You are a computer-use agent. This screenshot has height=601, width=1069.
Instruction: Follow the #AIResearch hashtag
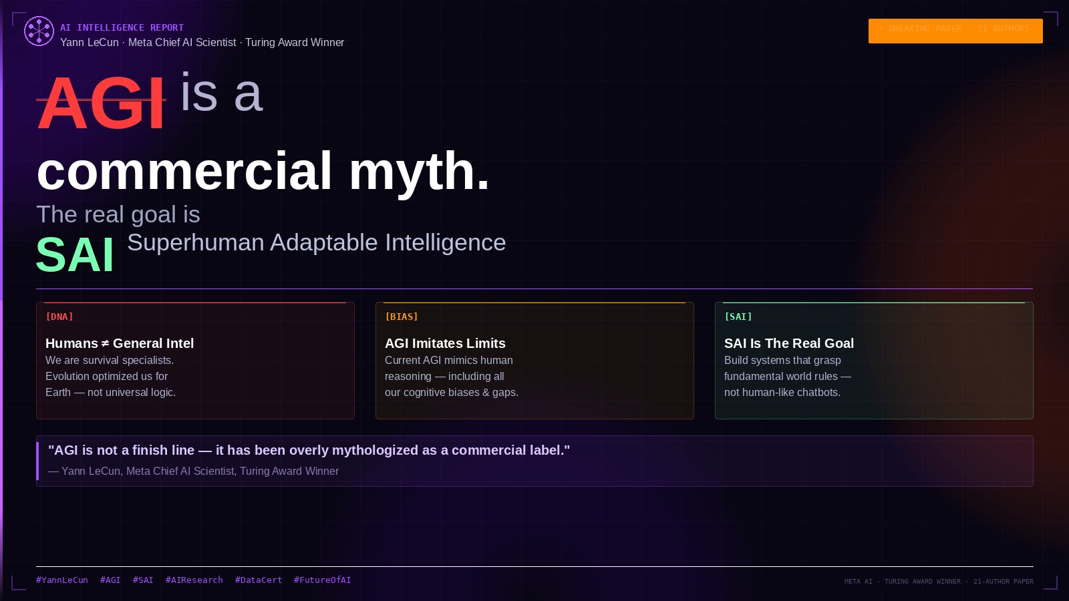point(194,580)
